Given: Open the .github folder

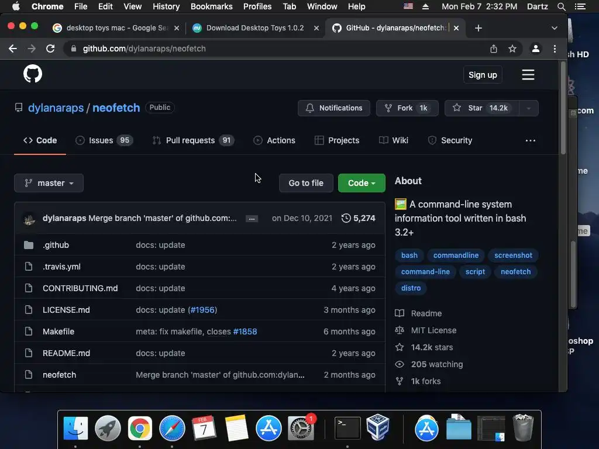Looking at the screenshot, I should 56,245.
